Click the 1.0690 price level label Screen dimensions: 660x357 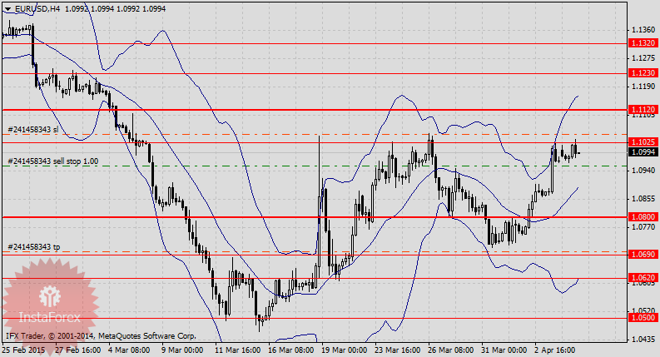pos(642,253)
